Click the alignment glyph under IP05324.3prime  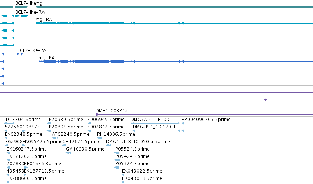coord(117,167)
